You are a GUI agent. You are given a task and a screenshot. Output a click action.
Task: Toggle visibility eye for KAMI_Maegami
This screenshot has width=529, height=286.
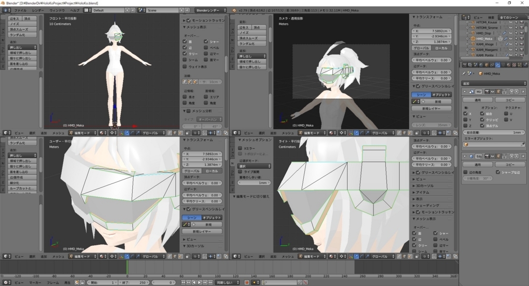pyautogui.click(x=511, y=49)
